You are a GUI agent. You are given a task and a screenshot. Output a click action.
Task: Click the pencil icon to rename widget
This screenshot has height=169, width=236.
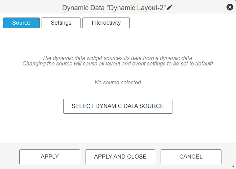tap(169, 7)
